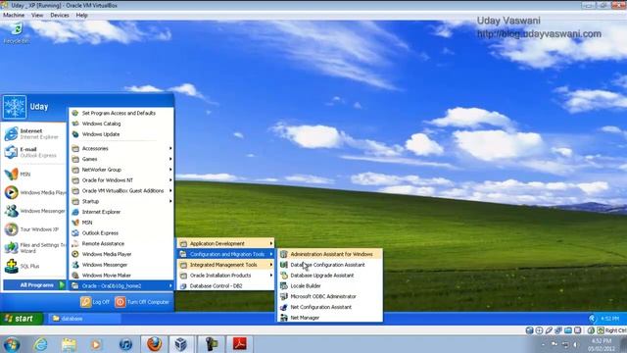Open VirtualBox Machine menu

[x=14, y=16]
